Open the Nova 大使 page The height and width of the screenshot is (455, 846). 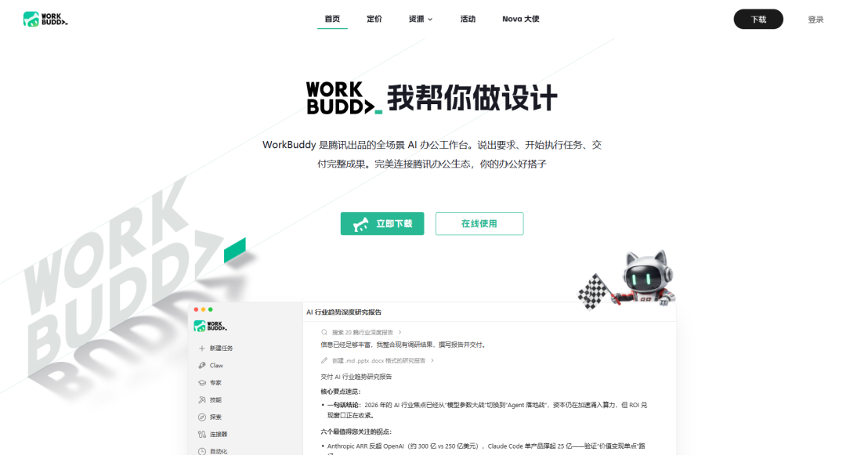tap(521, 19)
